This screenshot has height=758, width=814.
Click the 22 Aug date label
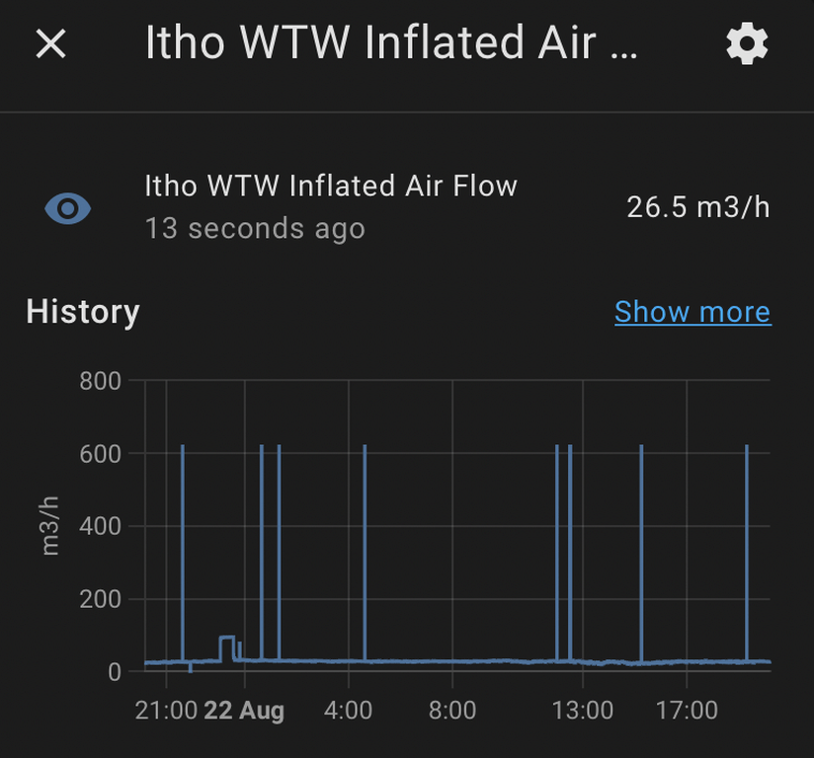click(x=244, y=711)
